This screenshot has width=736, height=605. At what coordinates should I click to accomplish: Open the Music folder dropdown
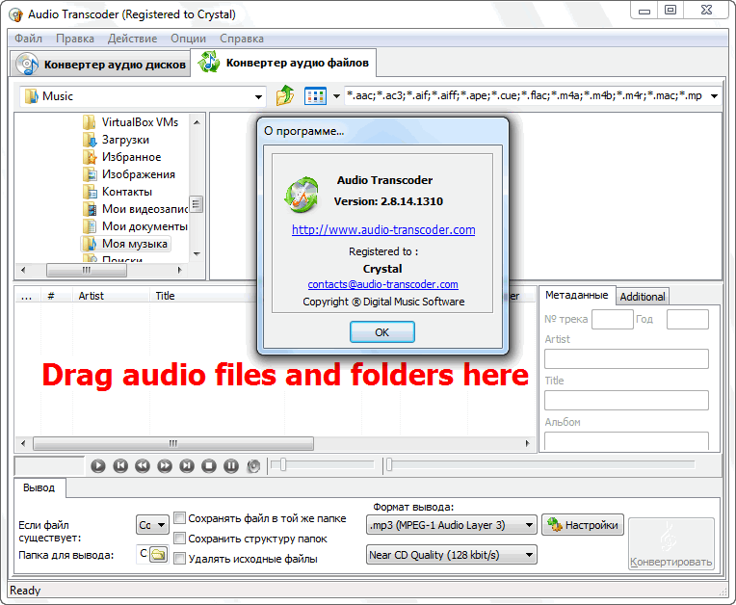click(x=258, y=96)
